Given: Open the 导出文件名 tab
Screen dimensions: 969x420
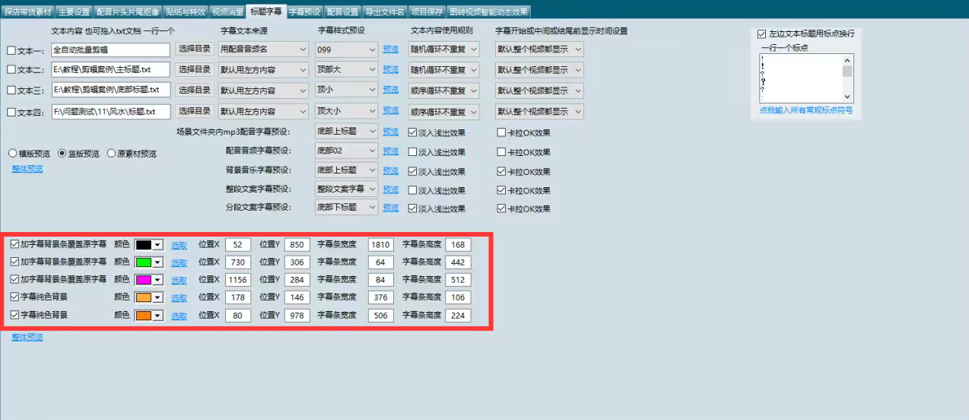Looking at the screenshot, I should tap(384, 11).
